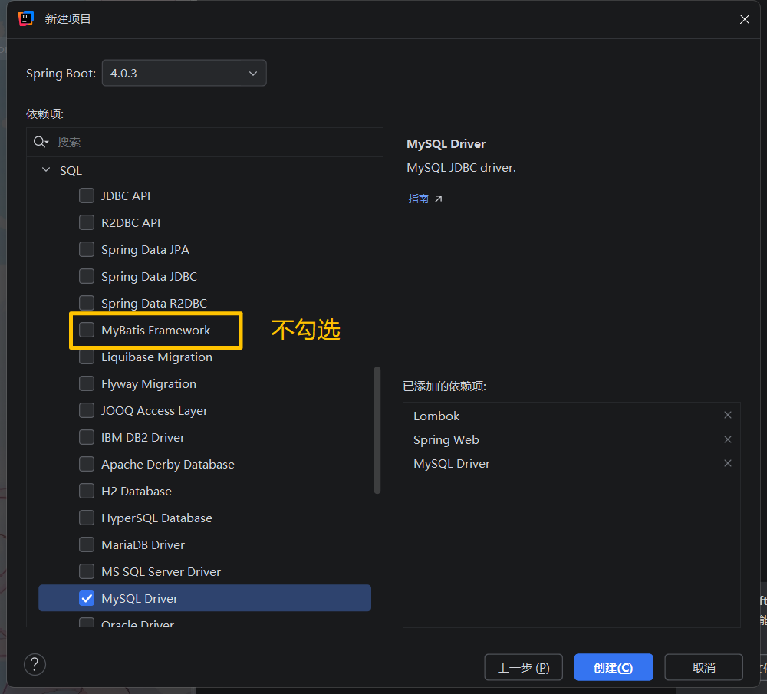This screenshot has width=767, height=694.
Task: Check H2 Database checkbox
Action: tap(87, 491)
